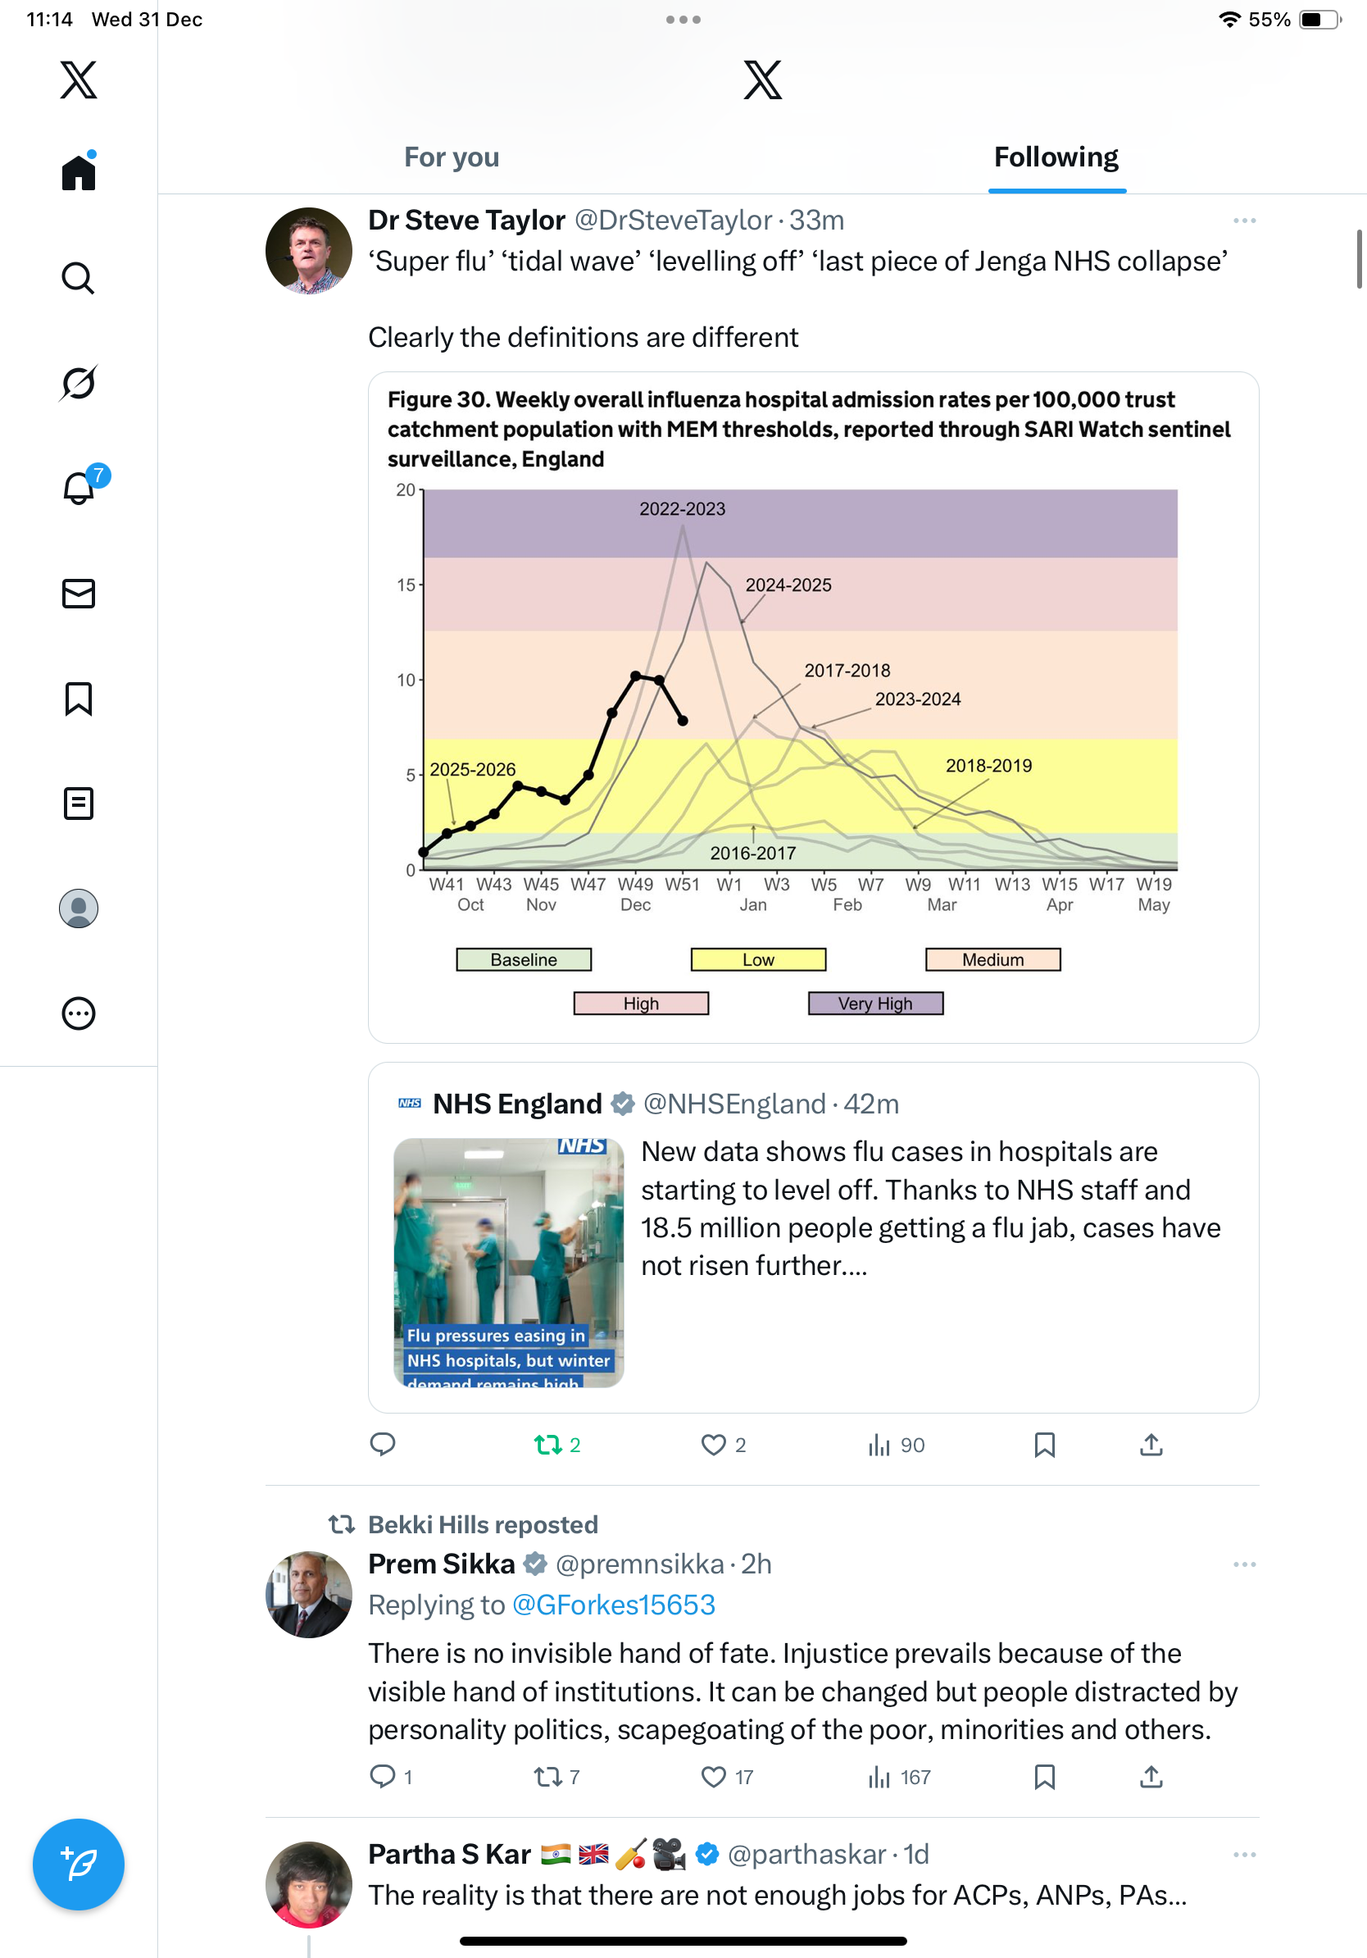The image size is (1367, 1958).
Task: Open the Profile icon in sidebar
Action: pyautogui.click(x=78, y=908)
